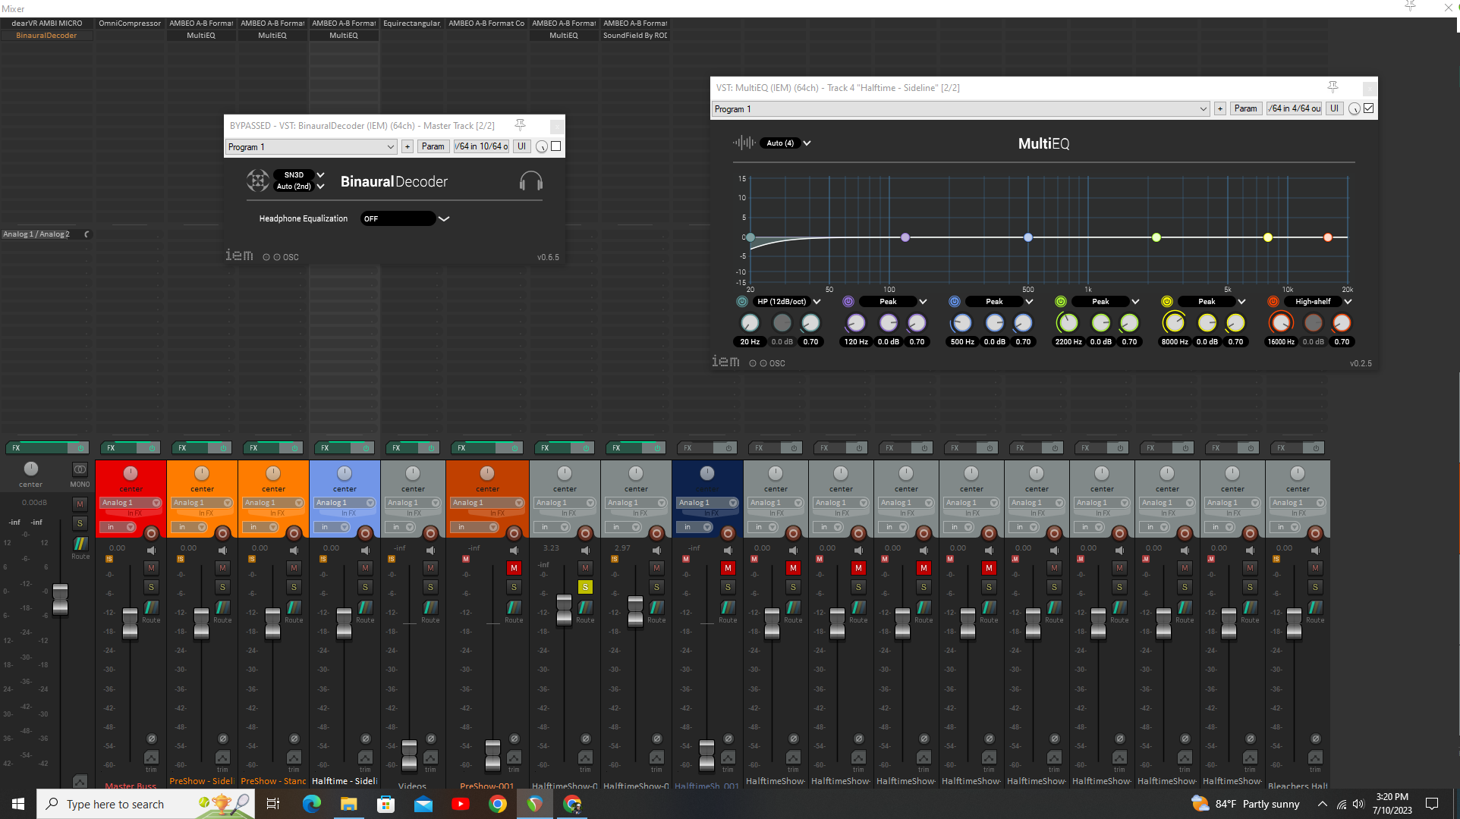Click Halftime - Sideline volume fader handle
1460x819 pixels.
click(x=344, y=623)
